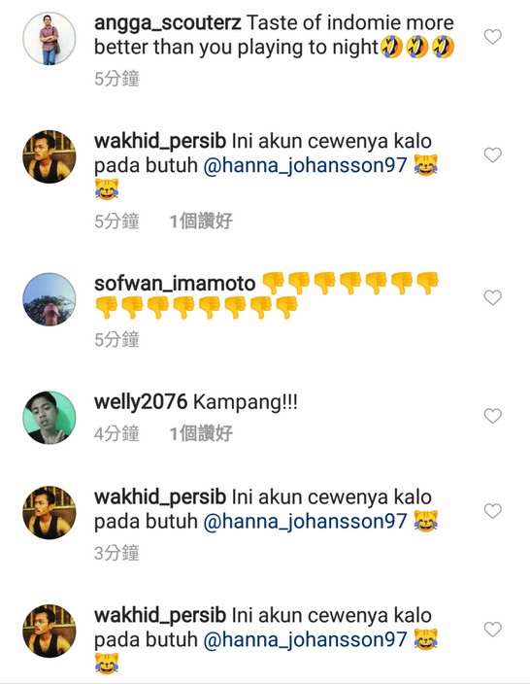Open the bottom wakhid_persib avatar
530x684 pixels.
50,631
